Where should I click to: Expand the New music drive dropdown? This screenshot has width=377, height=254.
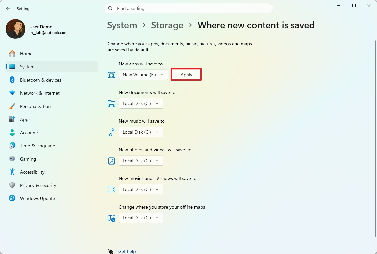[141, 132]
